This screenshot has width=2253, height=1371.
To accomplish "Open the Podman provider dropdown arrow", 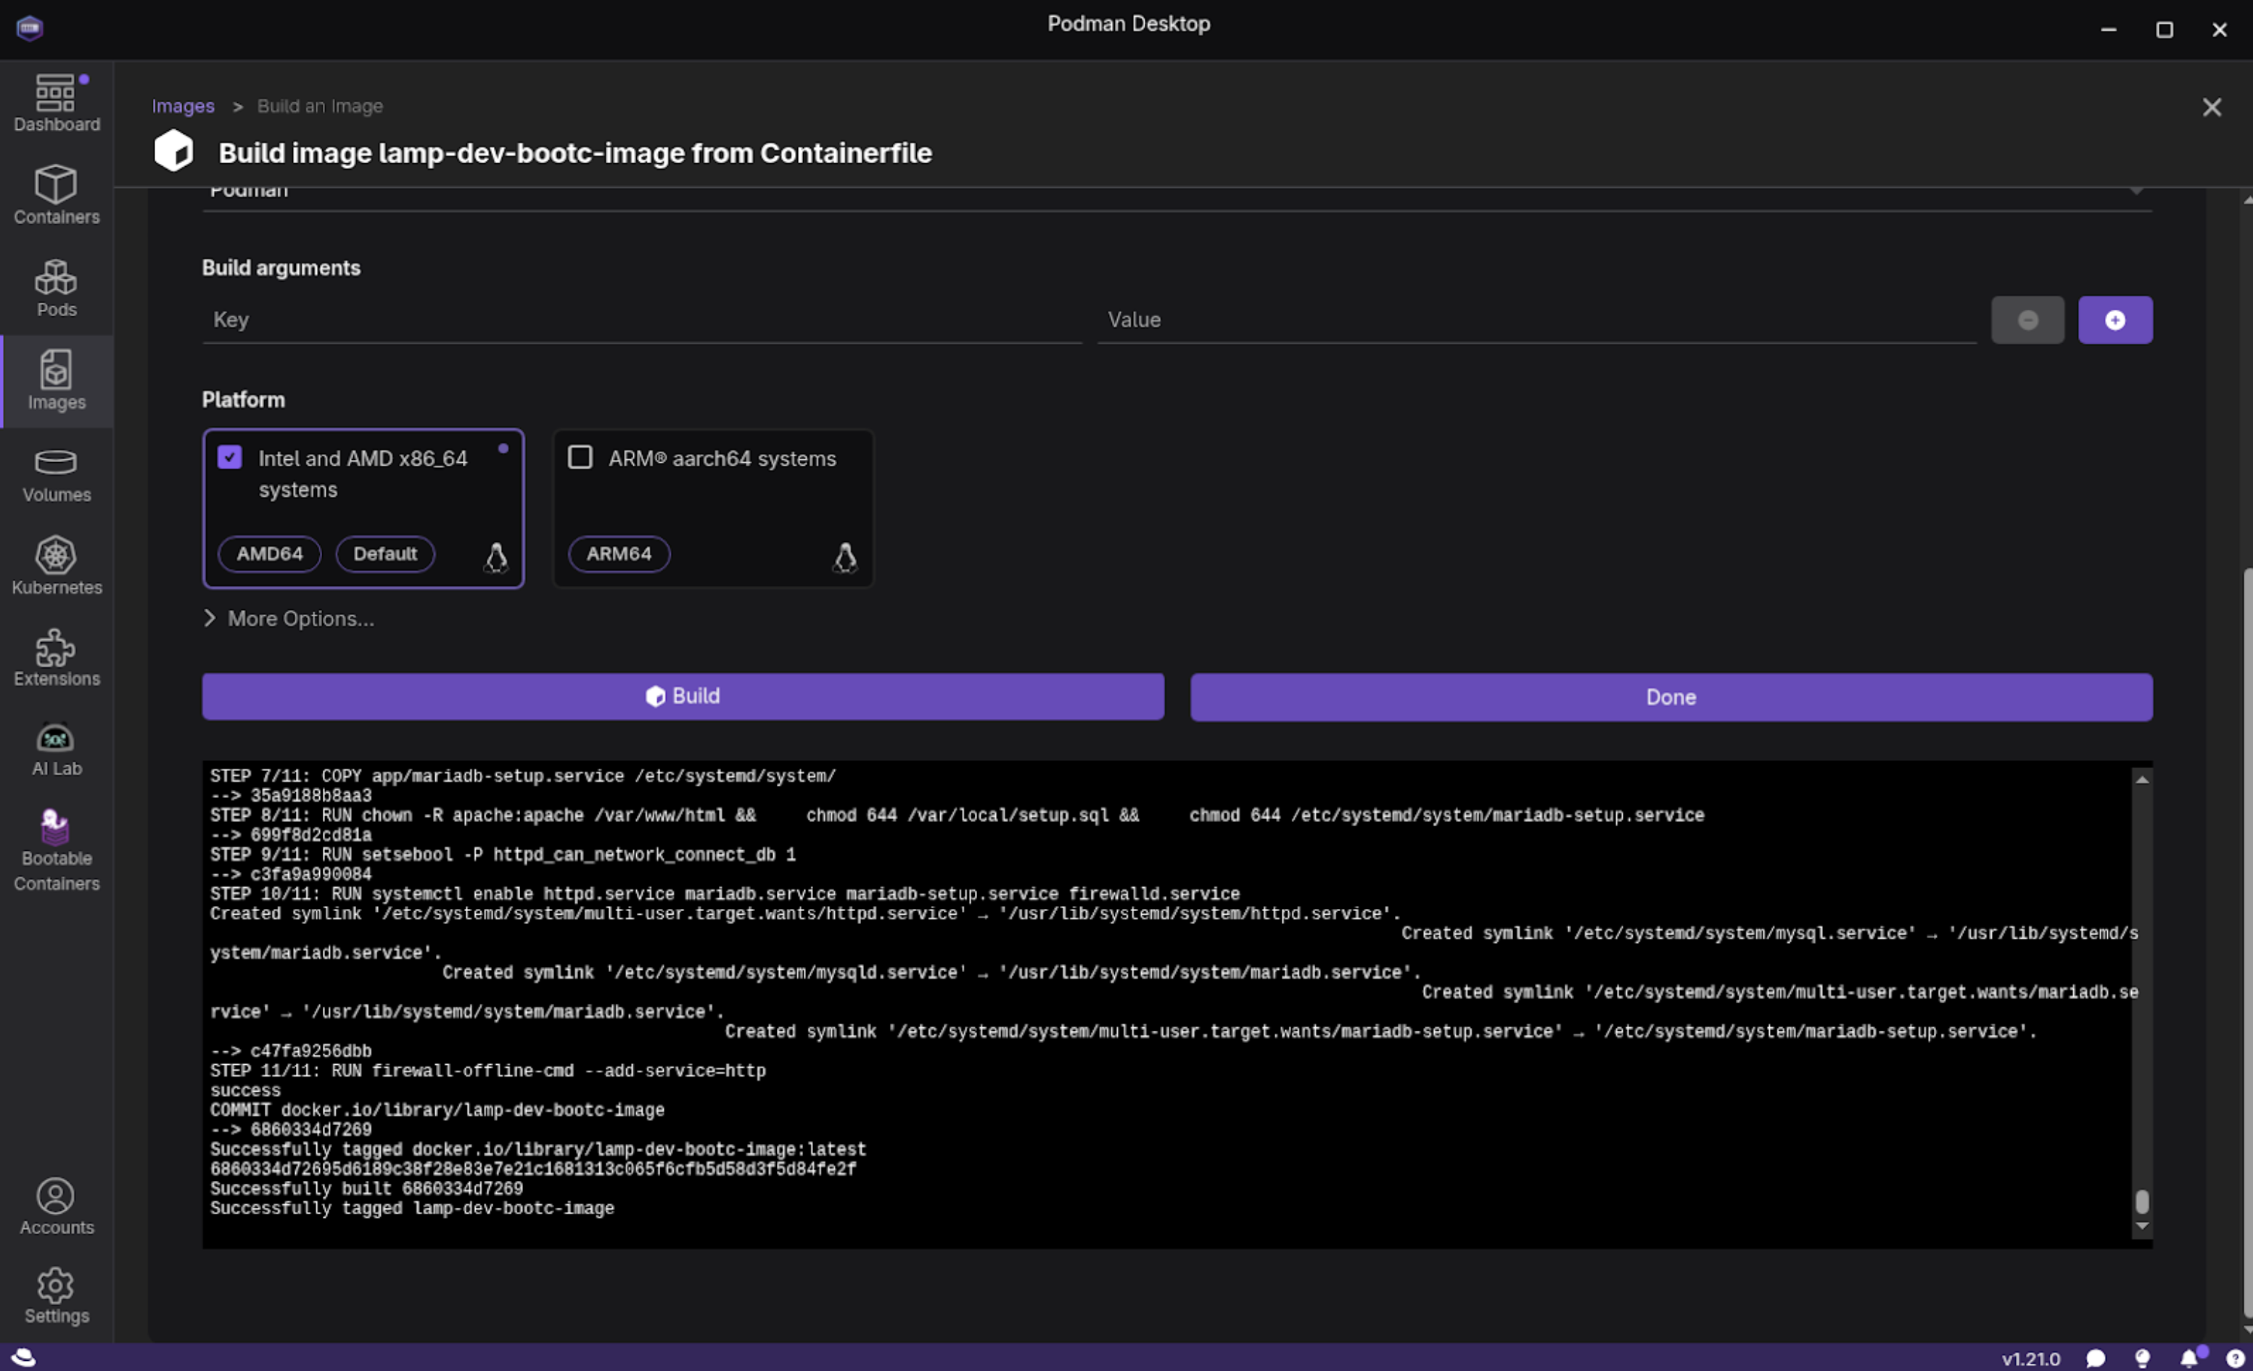I will [x=2136, y=192].
